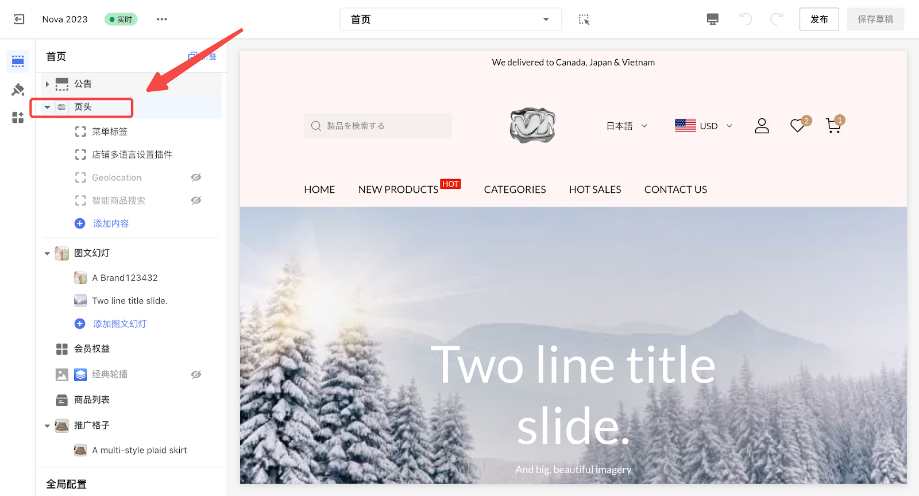
Task: Open the more options ellipsis menu
Action: pos(162,19)
